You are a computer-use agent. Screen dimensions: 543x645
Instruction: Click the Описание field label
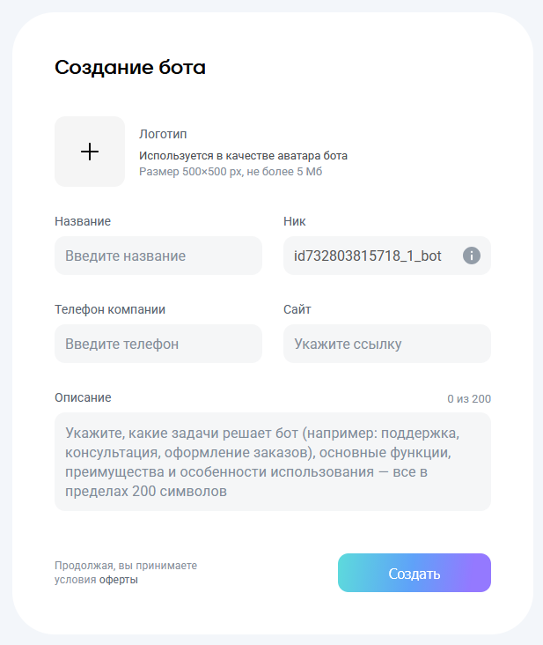(83, 397)
